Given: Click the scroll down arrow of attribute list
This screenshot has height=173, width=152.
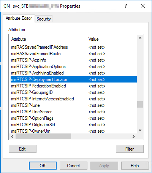Looking at the screenshot, I should click(x=140, y=130).
